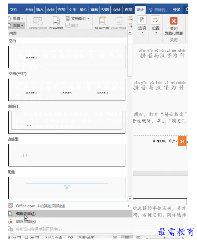Screen dimensions: 197x242
Task: Click the 编辑页脚 page icon
Action: 10,214
